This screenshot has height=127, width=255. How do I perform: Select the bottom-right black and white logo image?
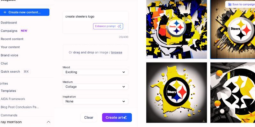233,93
